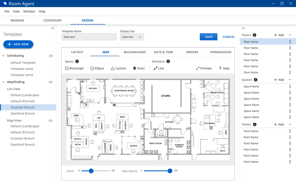Click the SAVE button

coord(208,37)
